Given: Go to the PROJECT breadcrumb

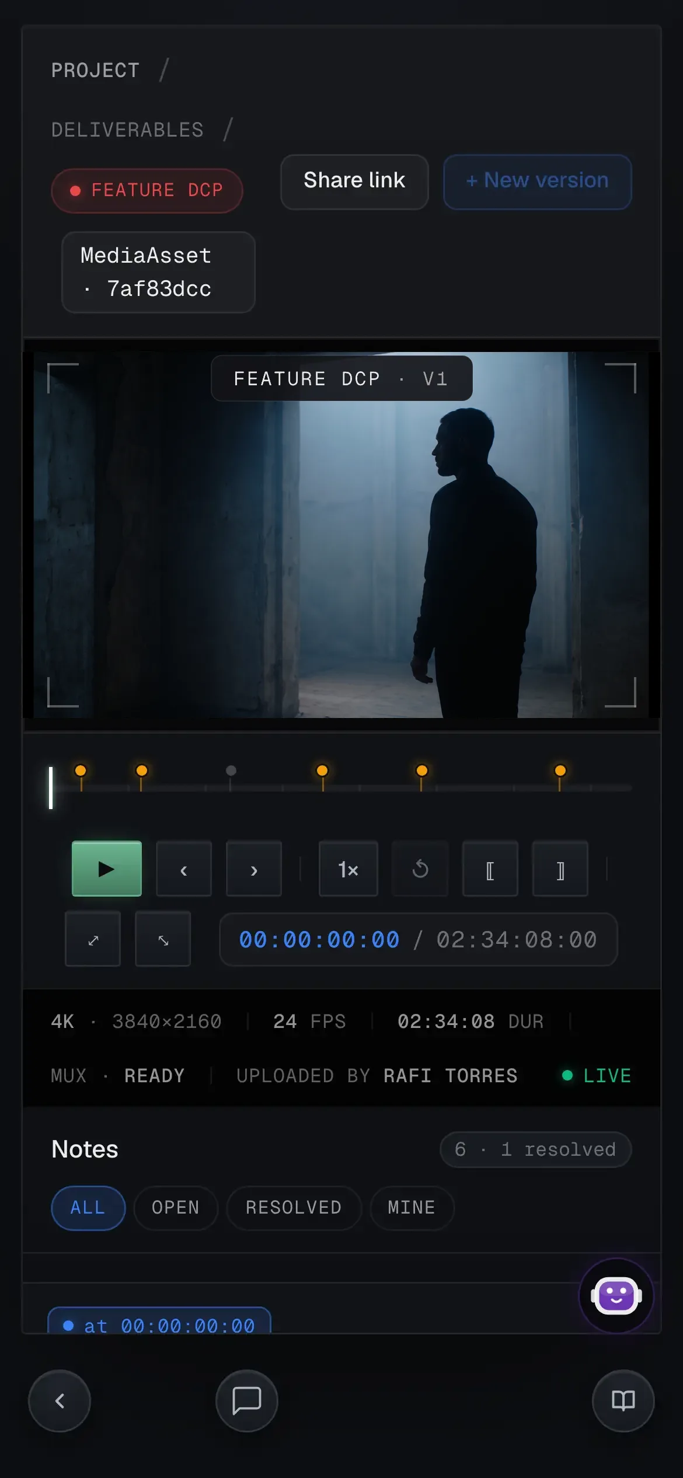Looking at the screenshot, I should point(95,71).
